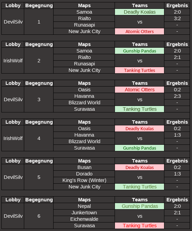
Task: Select the Eichenwalde map cell
Action: [84, 219]
